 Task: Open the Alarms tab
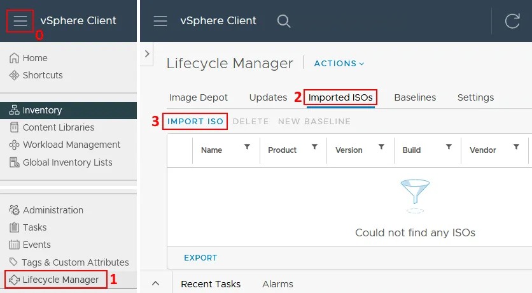[277, 284]
